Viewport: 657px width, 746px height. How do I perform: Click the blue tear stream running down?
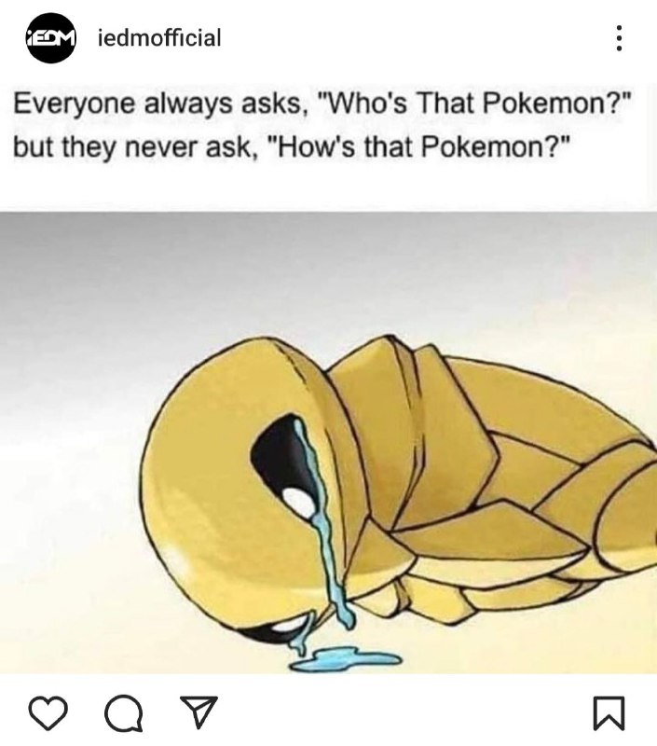tap(325, 547)
